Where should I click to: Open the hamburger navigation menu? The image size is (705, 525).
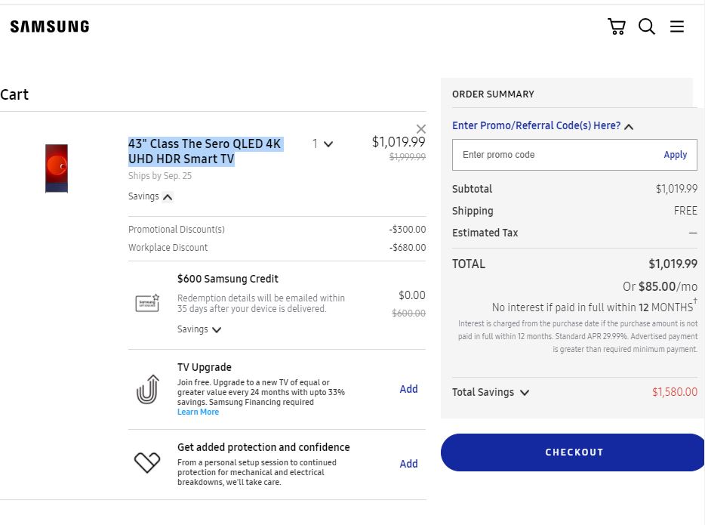pos(676,26)
